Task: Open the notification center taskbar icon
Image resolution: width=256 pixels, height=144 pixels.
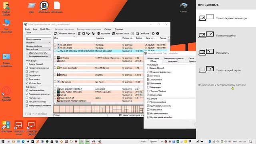Action: (251, 141)
